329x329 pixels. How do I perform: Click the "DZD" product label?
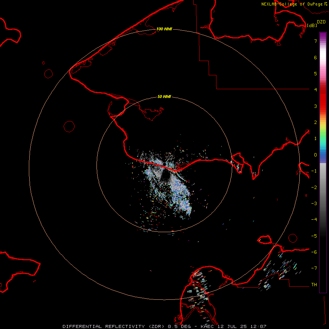321,22
